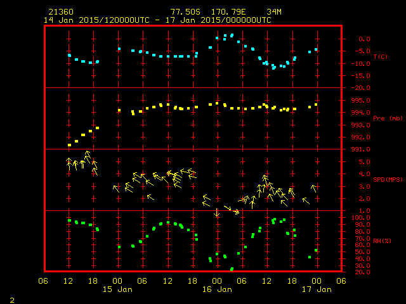
Task: Click the "20.0" humidity axis value
Action: 362,272
